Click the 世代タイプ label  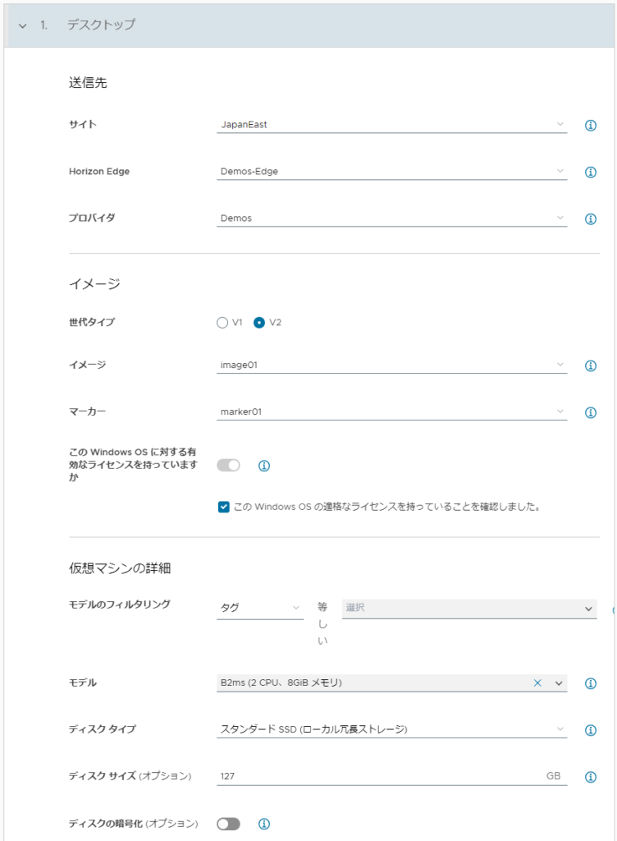coord(92,322)
